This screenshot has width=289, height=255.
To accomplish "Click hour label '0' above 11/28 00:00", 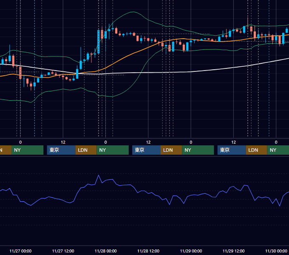I will (105, 142).
